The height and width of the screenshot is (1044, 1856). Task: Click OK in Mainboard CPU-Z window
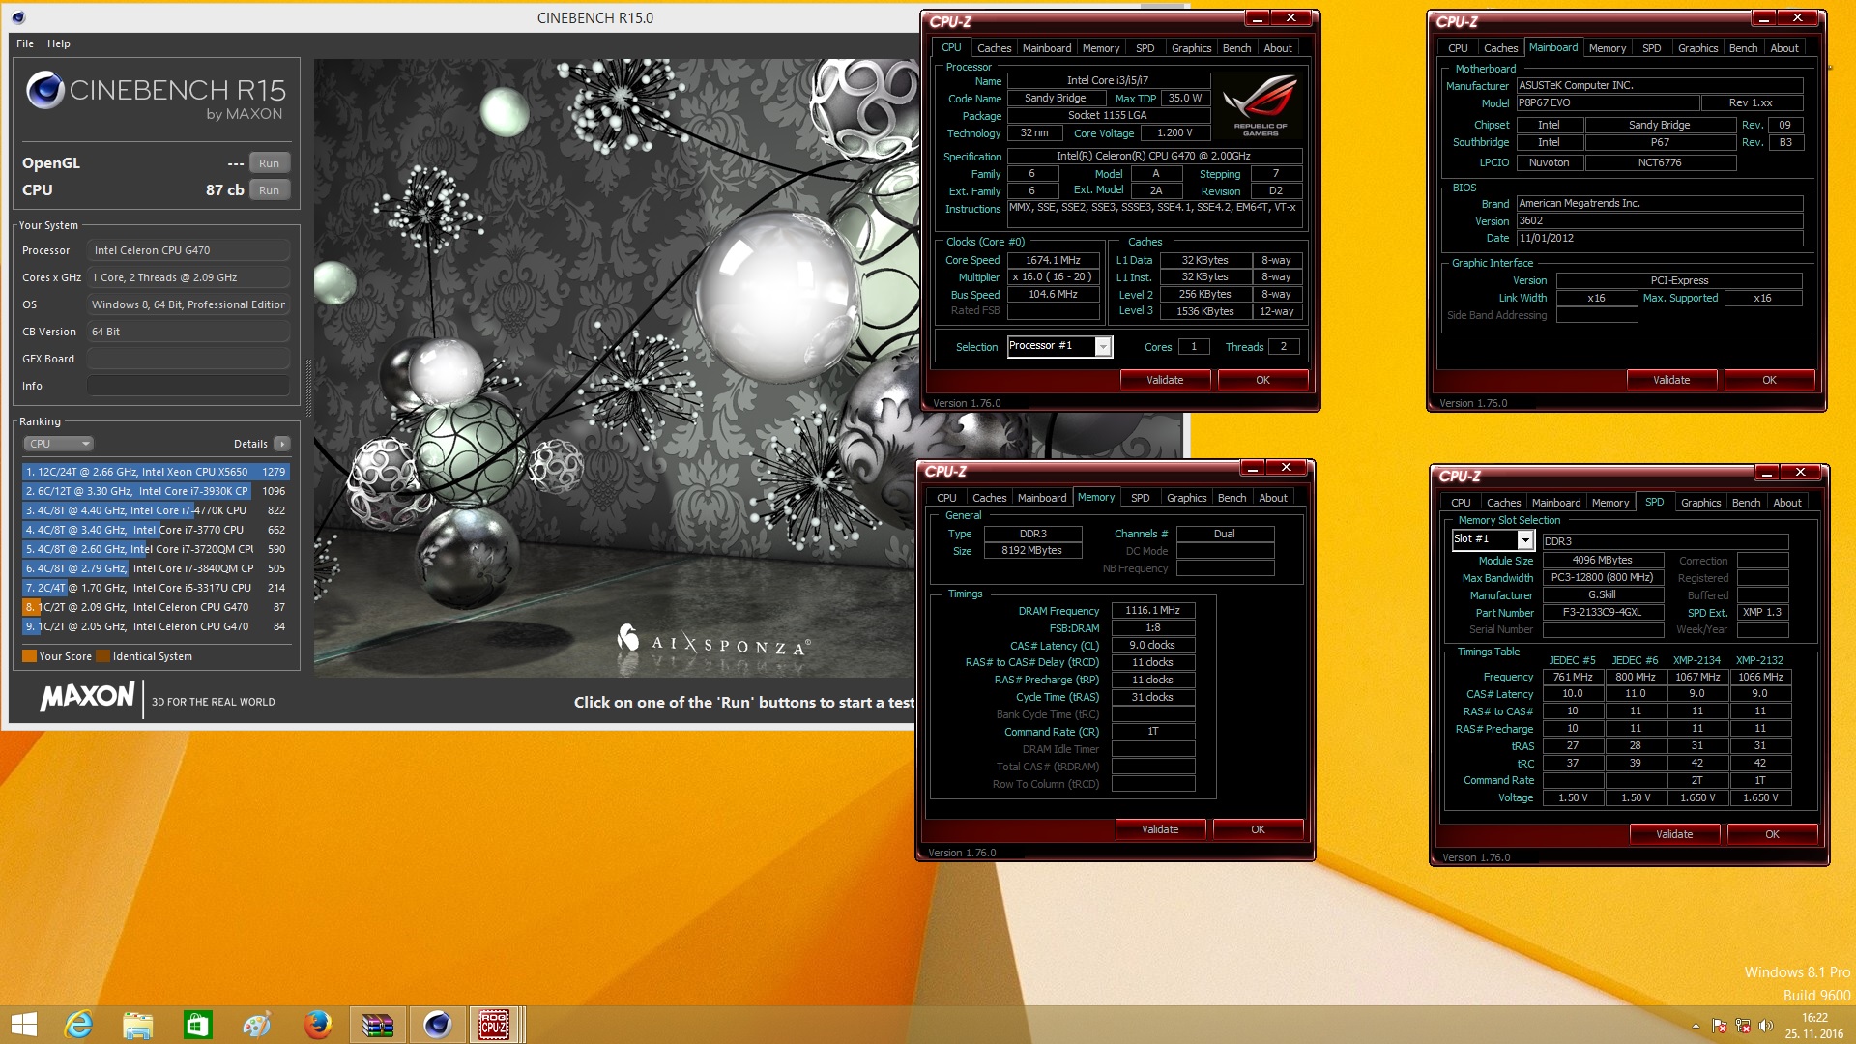pyautogui.click(x=1769, y=380)
